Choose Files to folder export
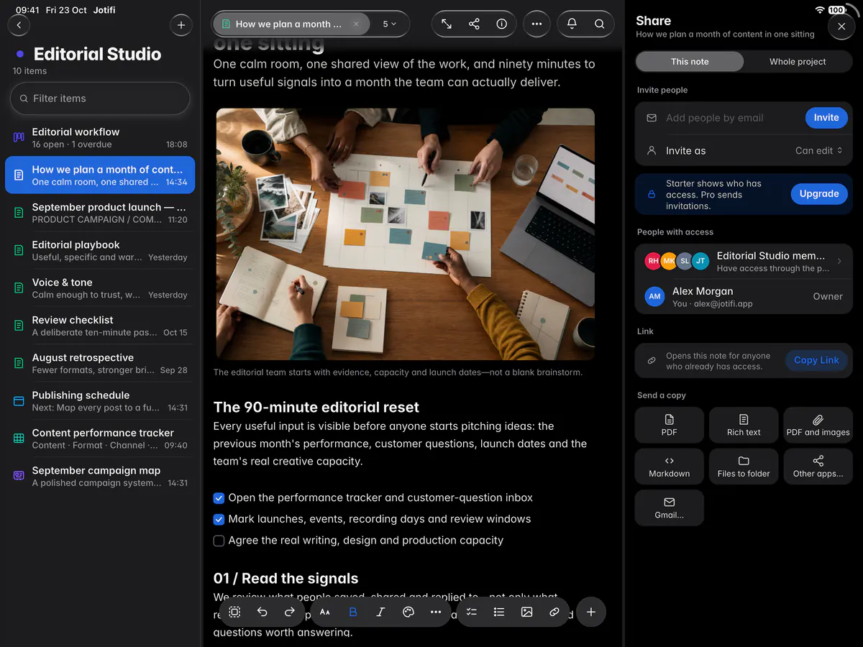Viewport: 863px width, 647px height. pyautogui.click(x=744, y=467)
